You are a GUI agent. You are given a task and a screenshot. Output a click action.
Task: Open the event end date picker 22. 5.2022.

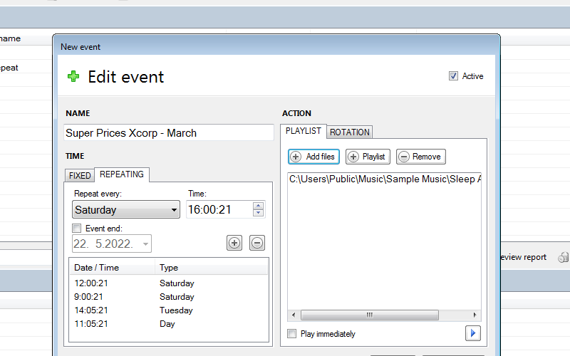[112, 244]
